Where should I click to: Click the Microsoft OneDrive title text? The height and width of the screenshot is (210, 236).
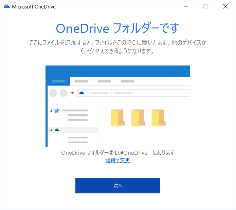pyautogui.click(x=34, y=7)
